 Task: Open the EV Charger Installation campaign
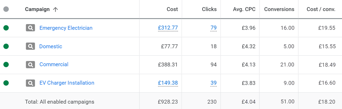tap(67, 83)
